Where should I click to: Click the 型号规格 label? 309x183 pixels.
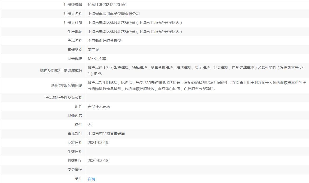[75, 59]
